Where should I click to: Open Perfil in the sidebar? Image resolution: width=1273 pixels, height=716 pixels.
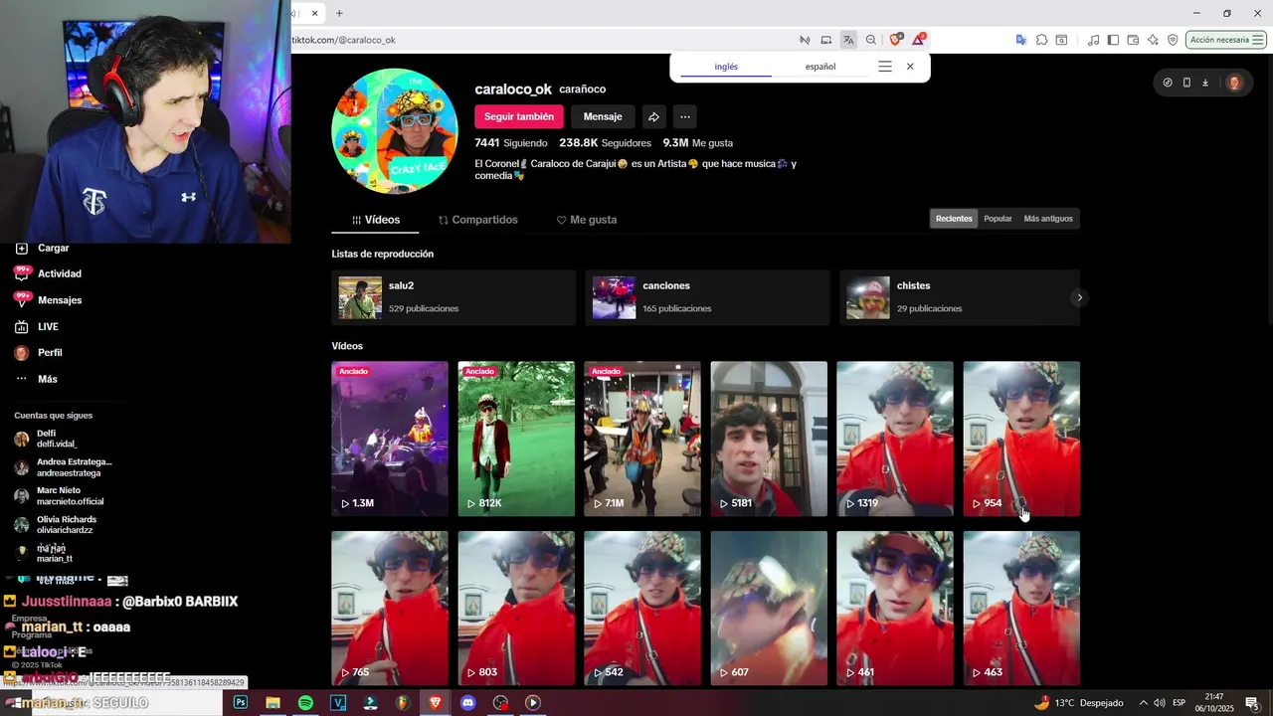pos(50,352)
